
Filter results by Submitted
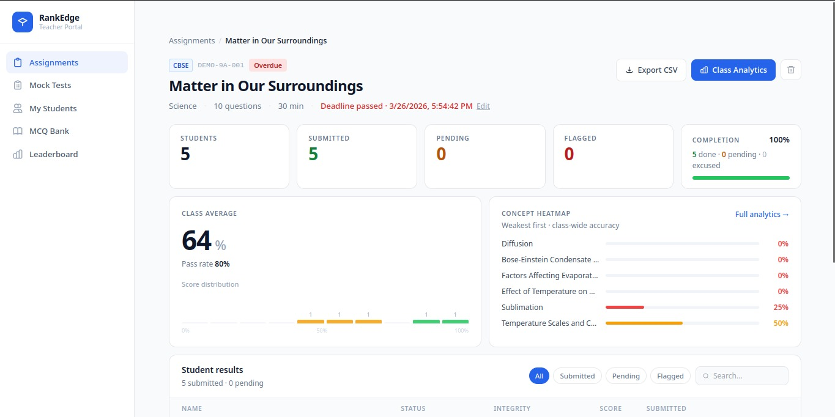(x=577, y=376)
